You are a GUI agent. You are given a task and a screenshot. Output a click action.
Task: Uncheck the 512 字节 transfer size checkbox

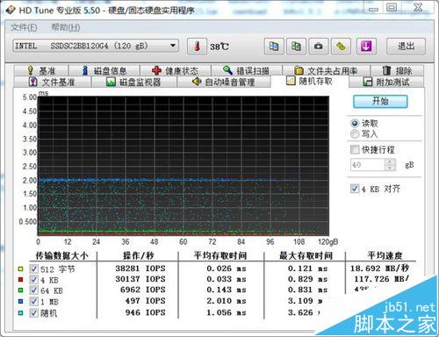[x=33, y=269]
